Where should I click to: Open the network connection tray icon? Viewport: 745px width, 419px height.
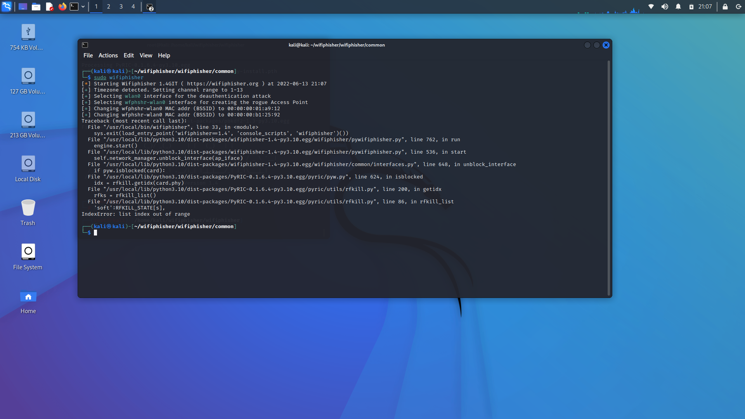pyautogui.click(x=651, y=7)
